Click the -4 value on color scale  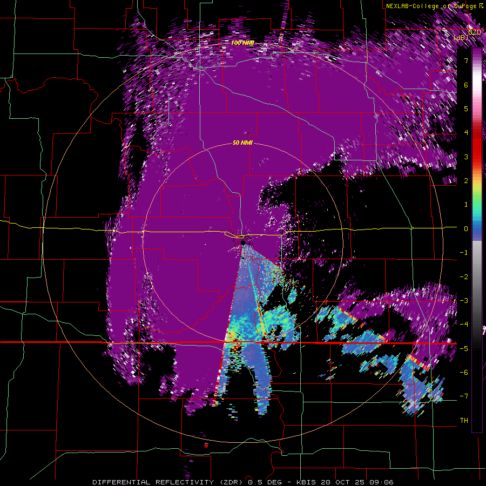(464, 325)
